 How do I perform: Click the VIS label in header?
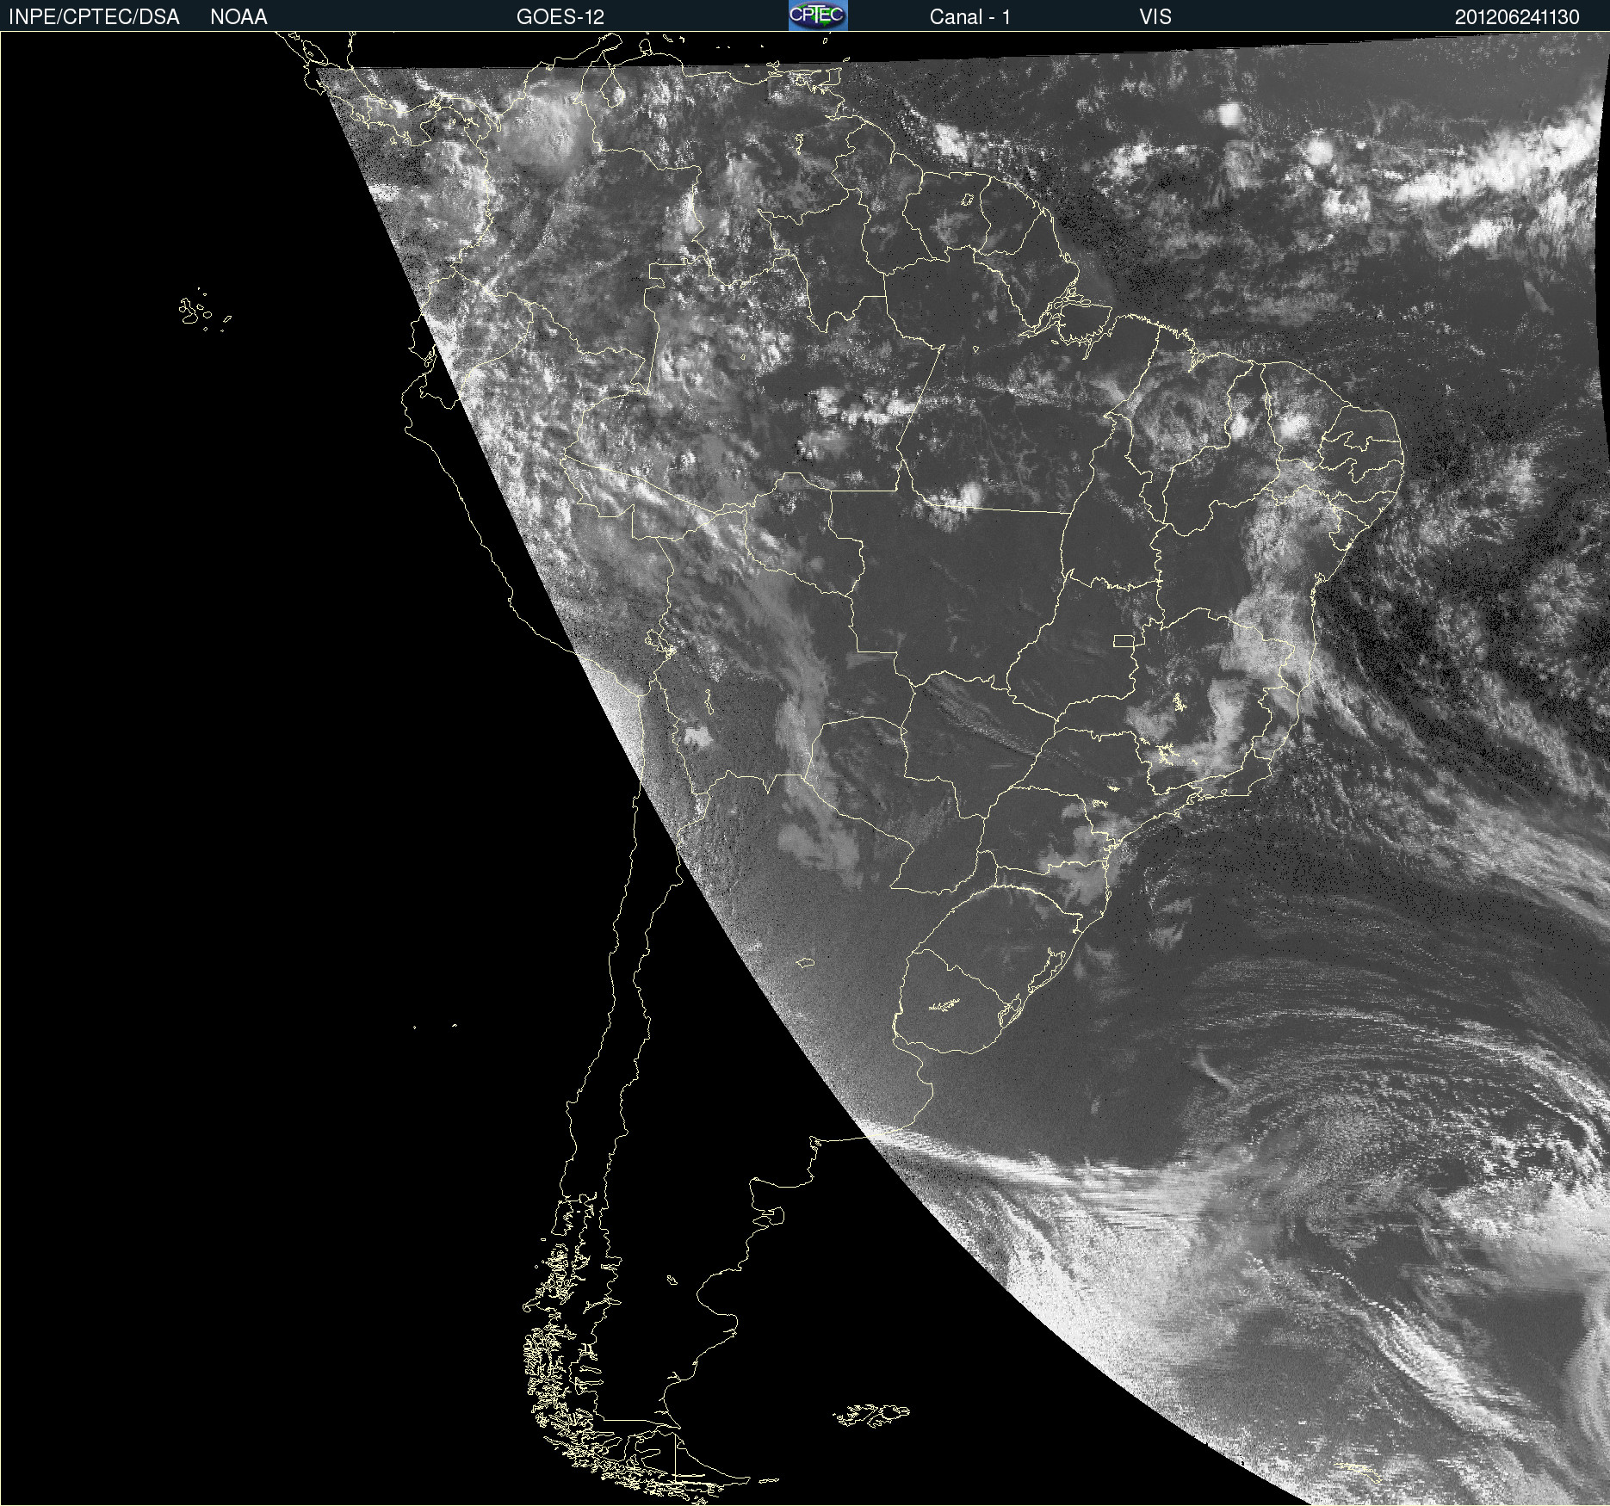pyautogui.click(x=1155, y=17)
